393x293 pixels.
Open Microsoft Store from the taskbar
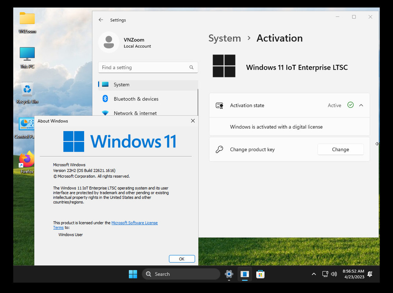260,274
